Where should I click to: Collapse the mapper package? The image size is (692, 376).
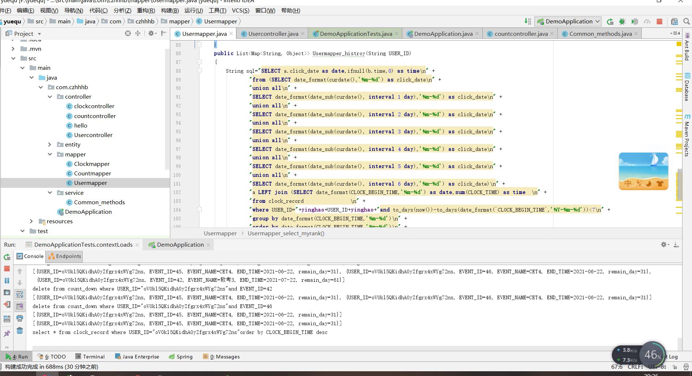tap(50, 154)
